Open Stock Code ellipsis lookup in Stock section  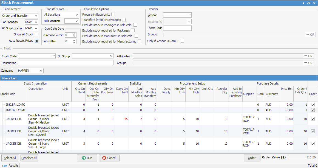click(53, 56)
